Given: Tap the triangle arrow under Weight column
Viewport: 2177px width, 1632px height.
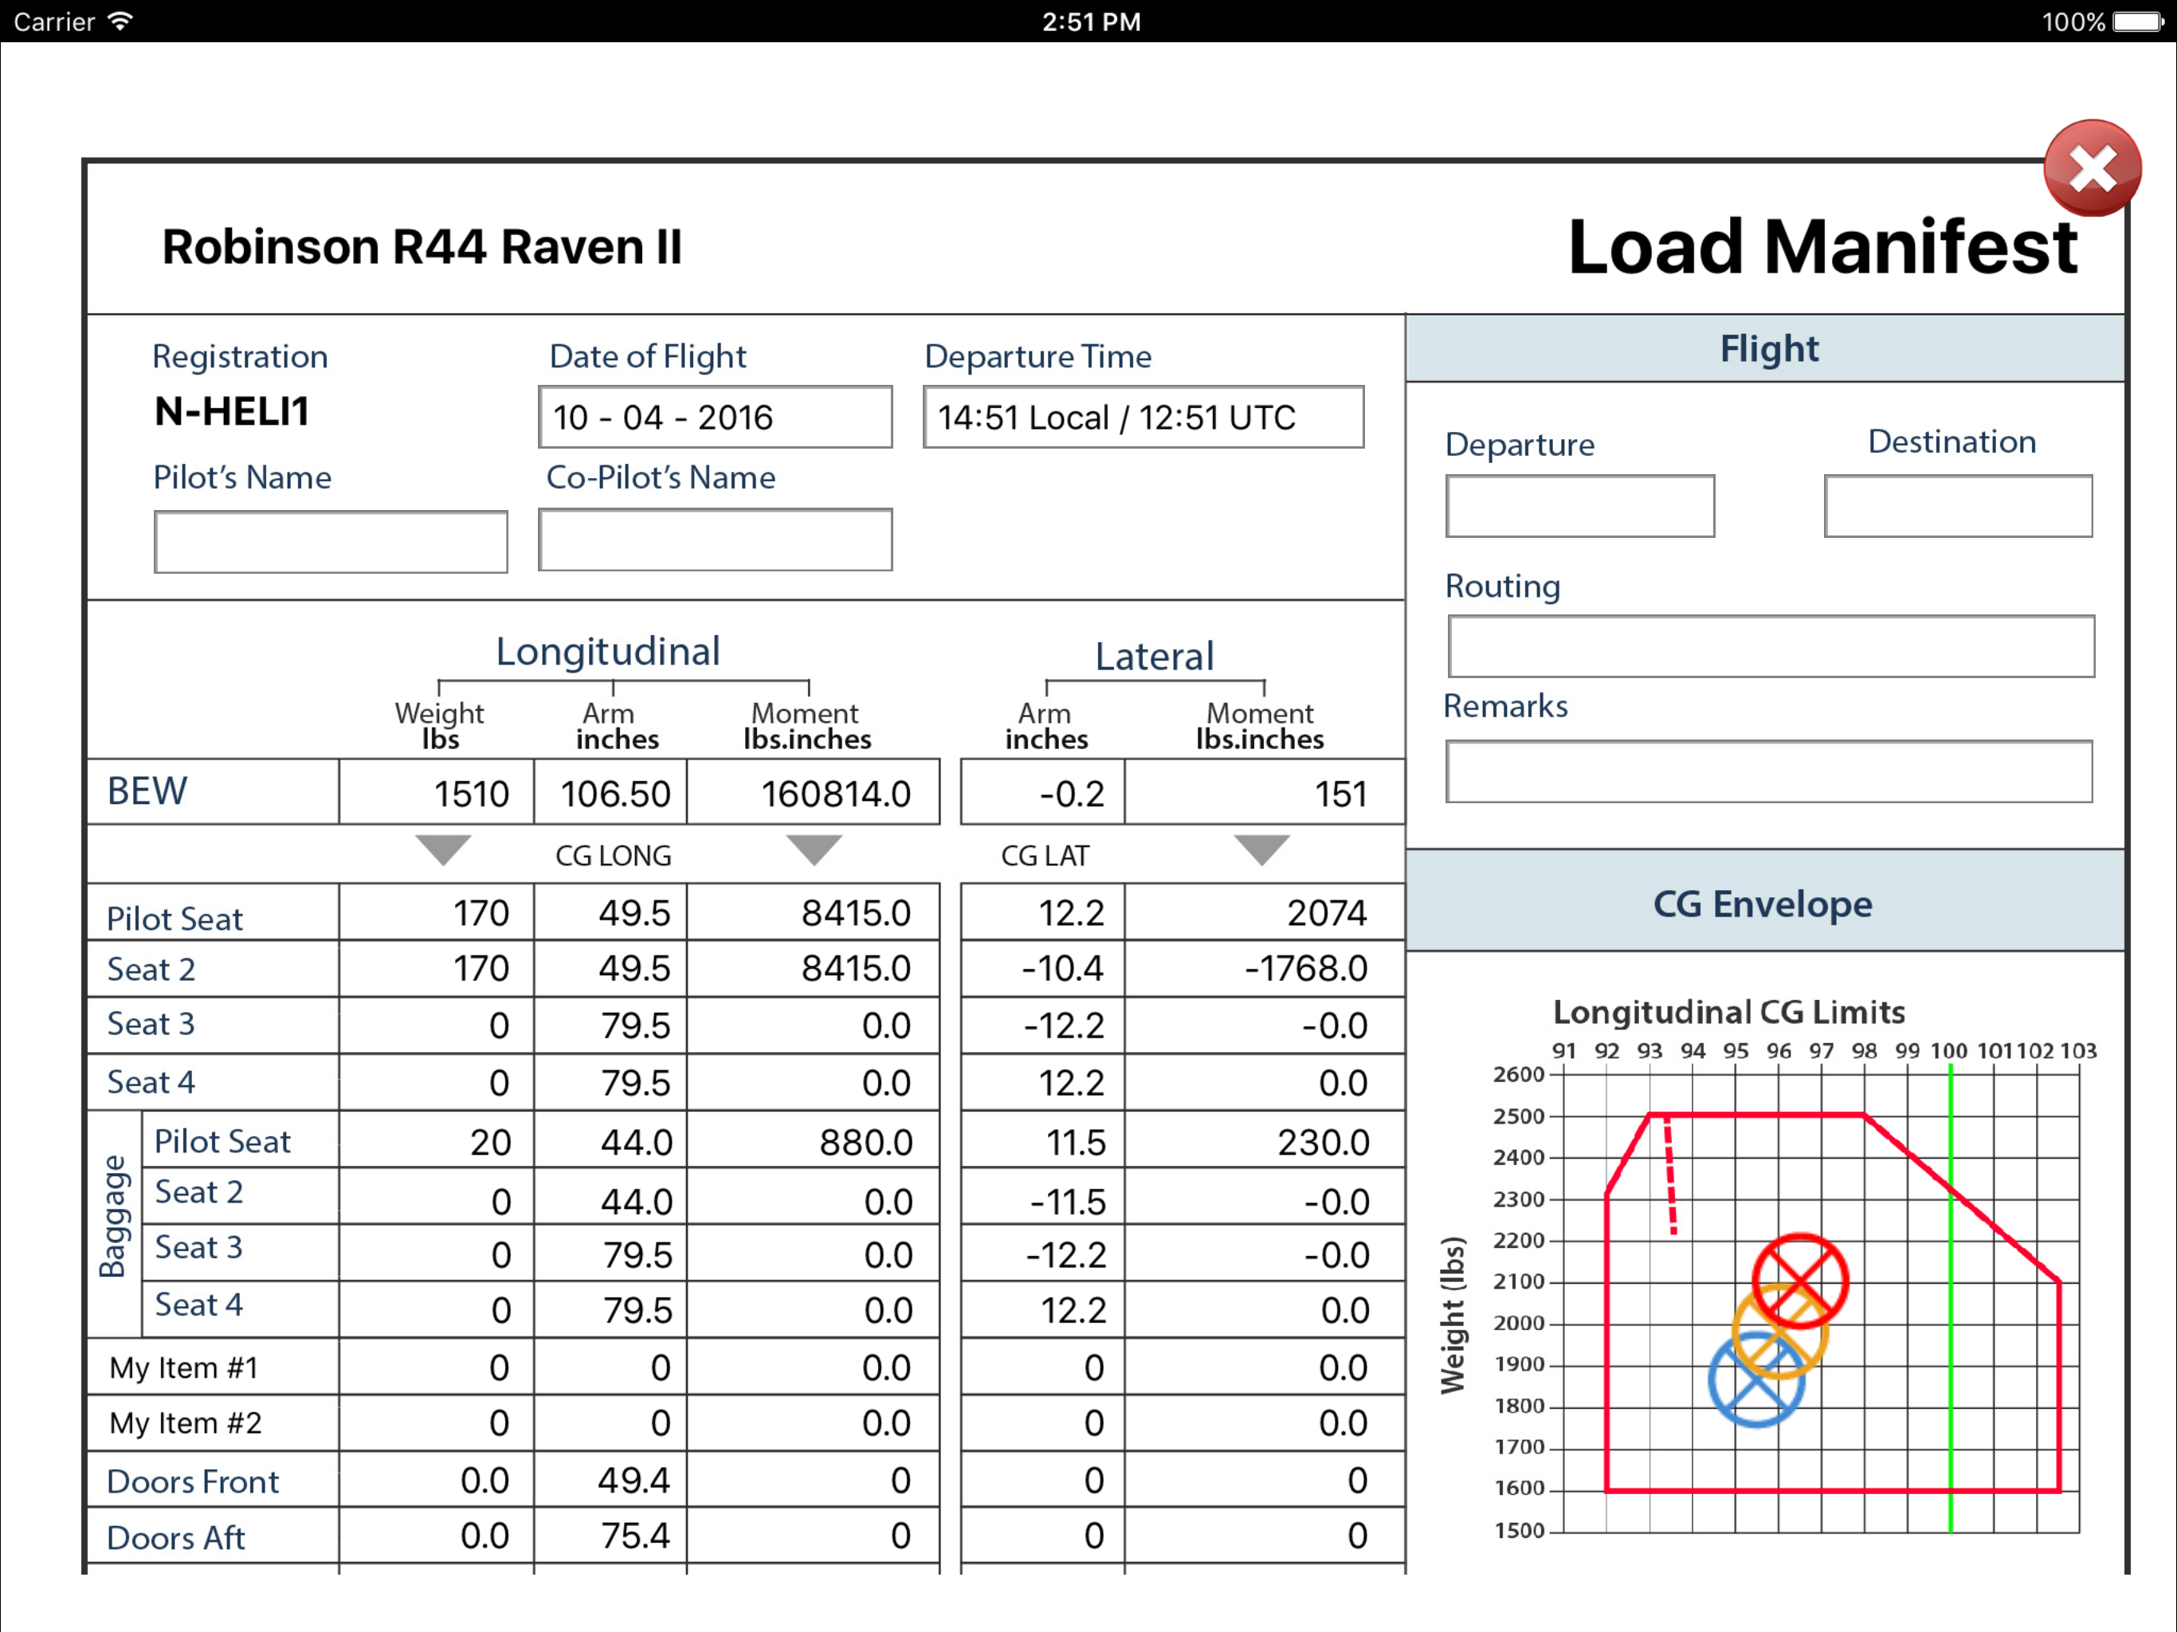Looking at the screenshot, I should [x=443, y=849].
